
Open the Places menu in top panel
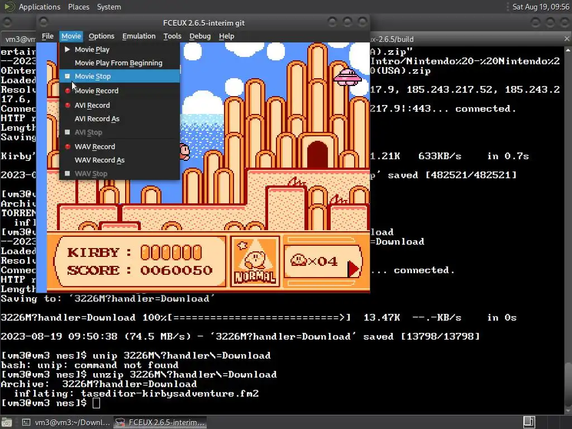tap(78, 7)
